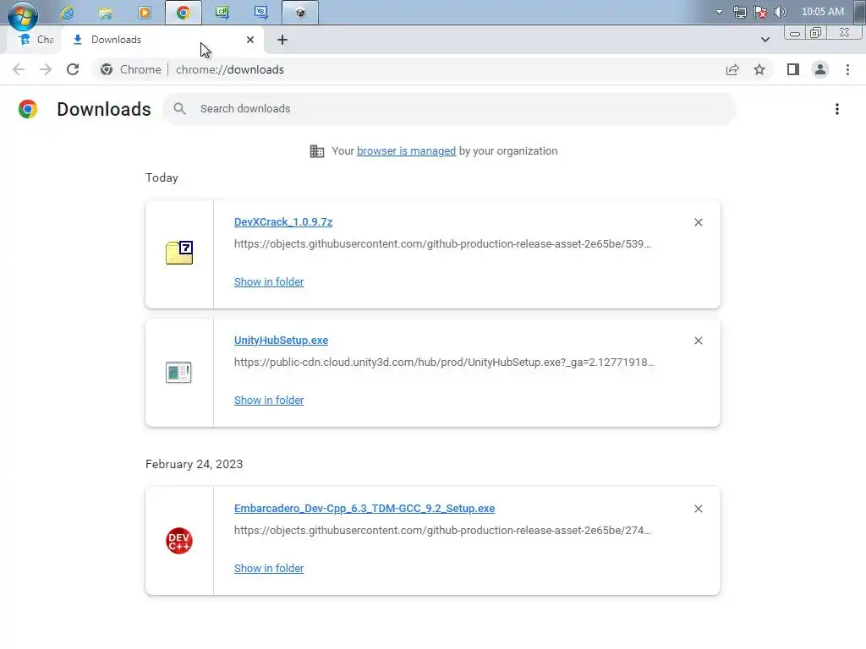Viewport: 866px width, 649px height.
Task: Open the Windows Start orb
Action: pyautogui.click(x=23, y=15)
